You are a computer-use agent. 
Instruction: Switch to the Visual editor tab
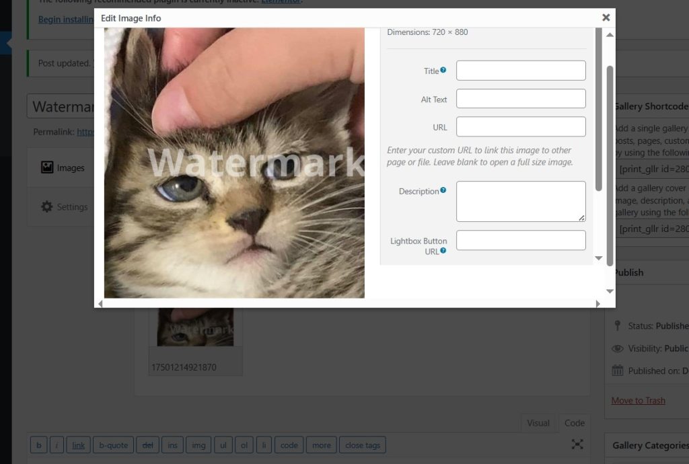pyautogui.click(x=538, y=423)
